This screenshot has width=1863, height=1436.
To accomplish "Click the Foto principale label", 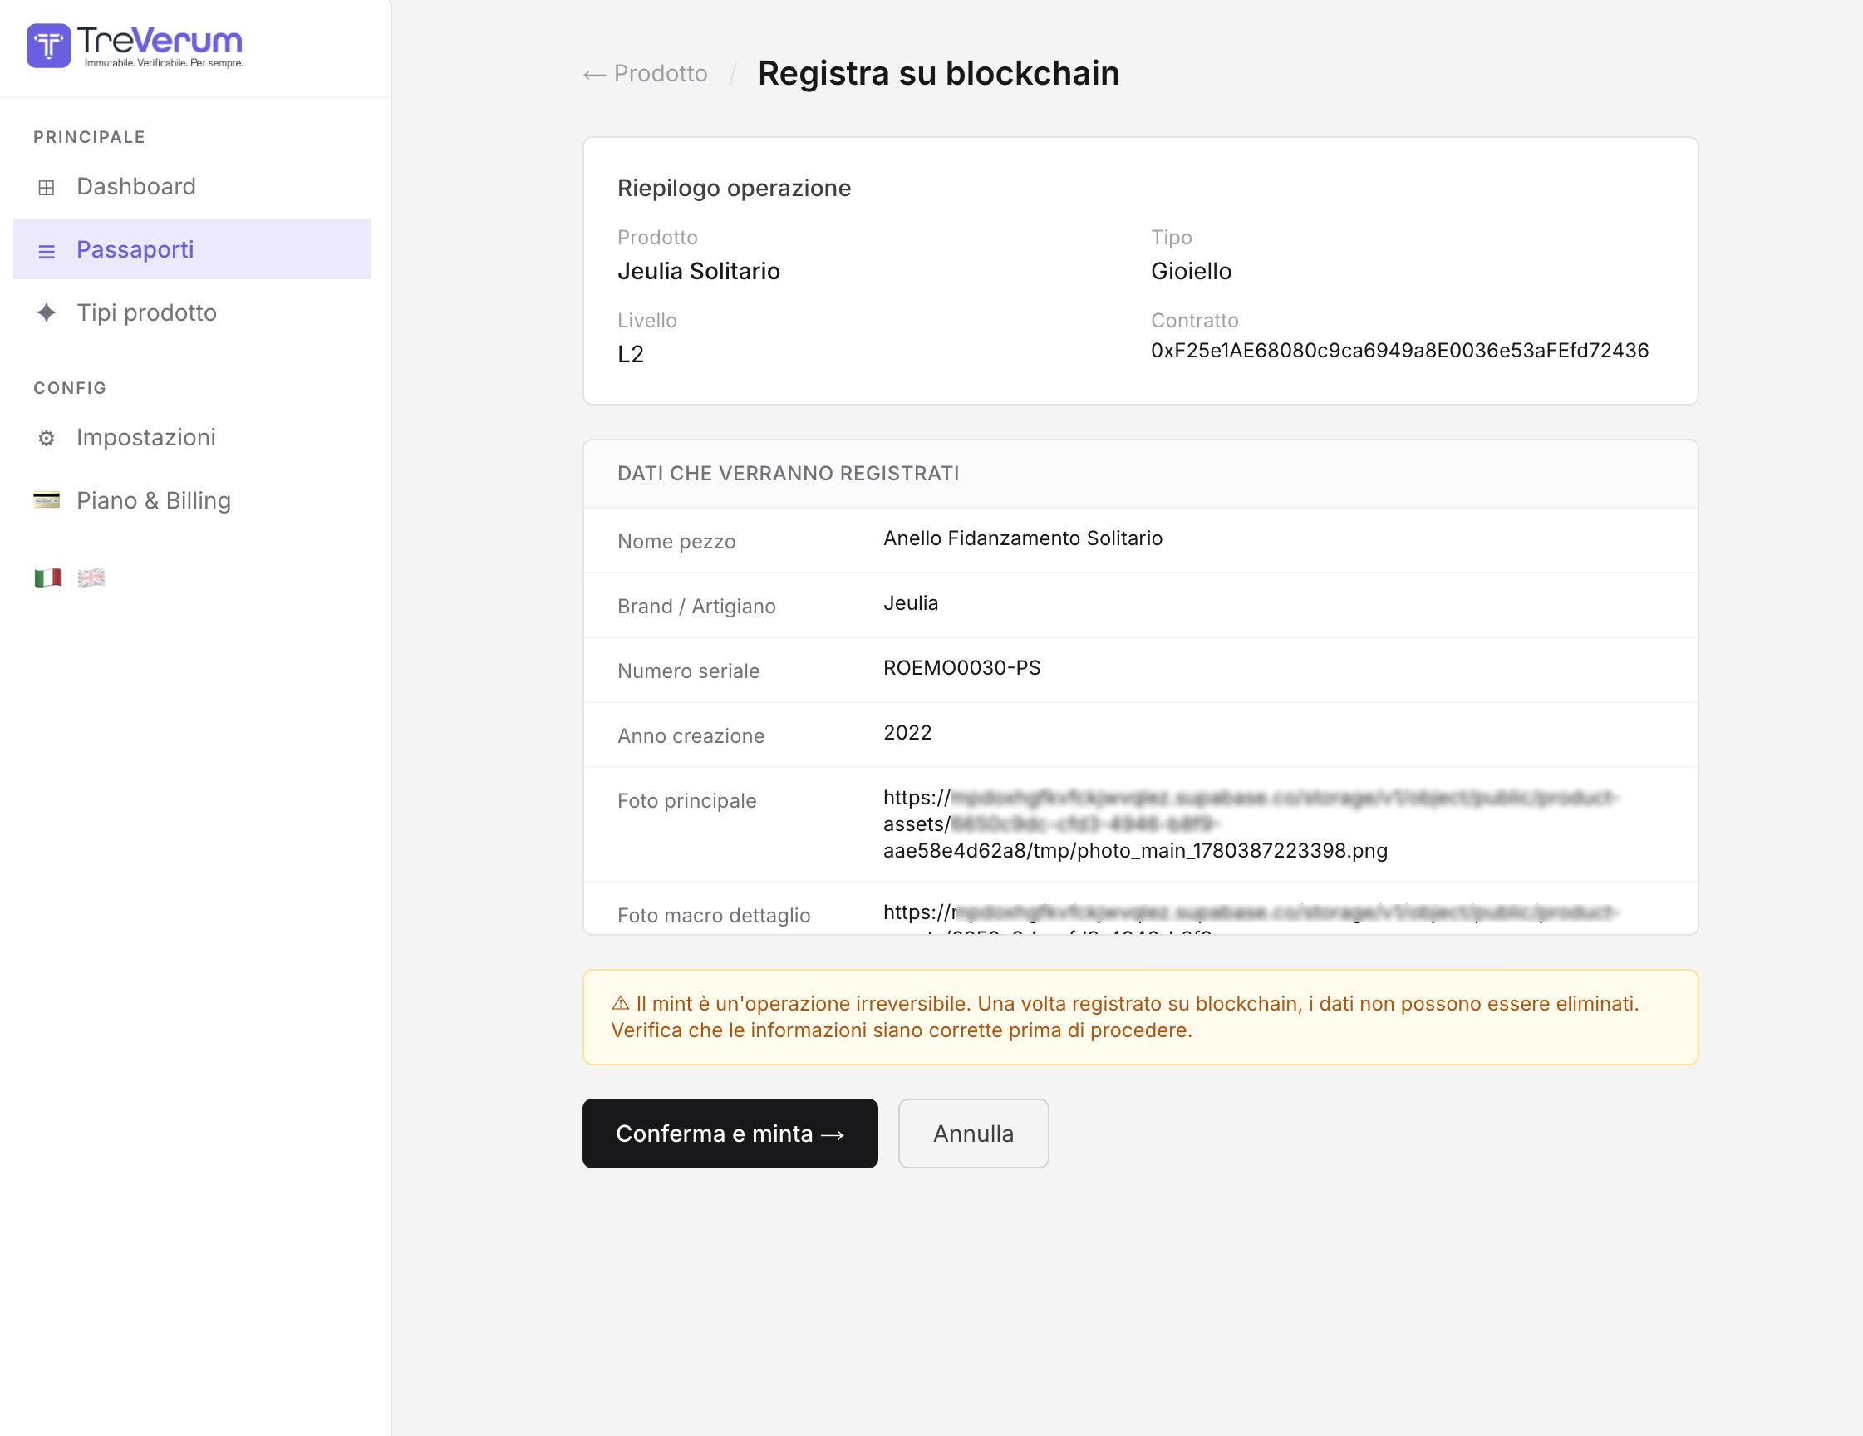I will tap(686, 801).
